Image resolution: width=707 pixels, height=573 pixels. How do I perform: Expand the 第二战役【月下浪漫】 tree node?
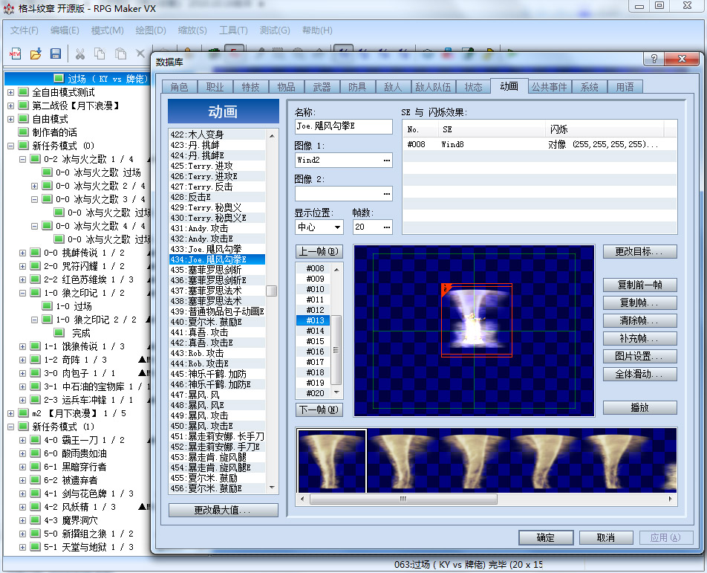(11, 106)
